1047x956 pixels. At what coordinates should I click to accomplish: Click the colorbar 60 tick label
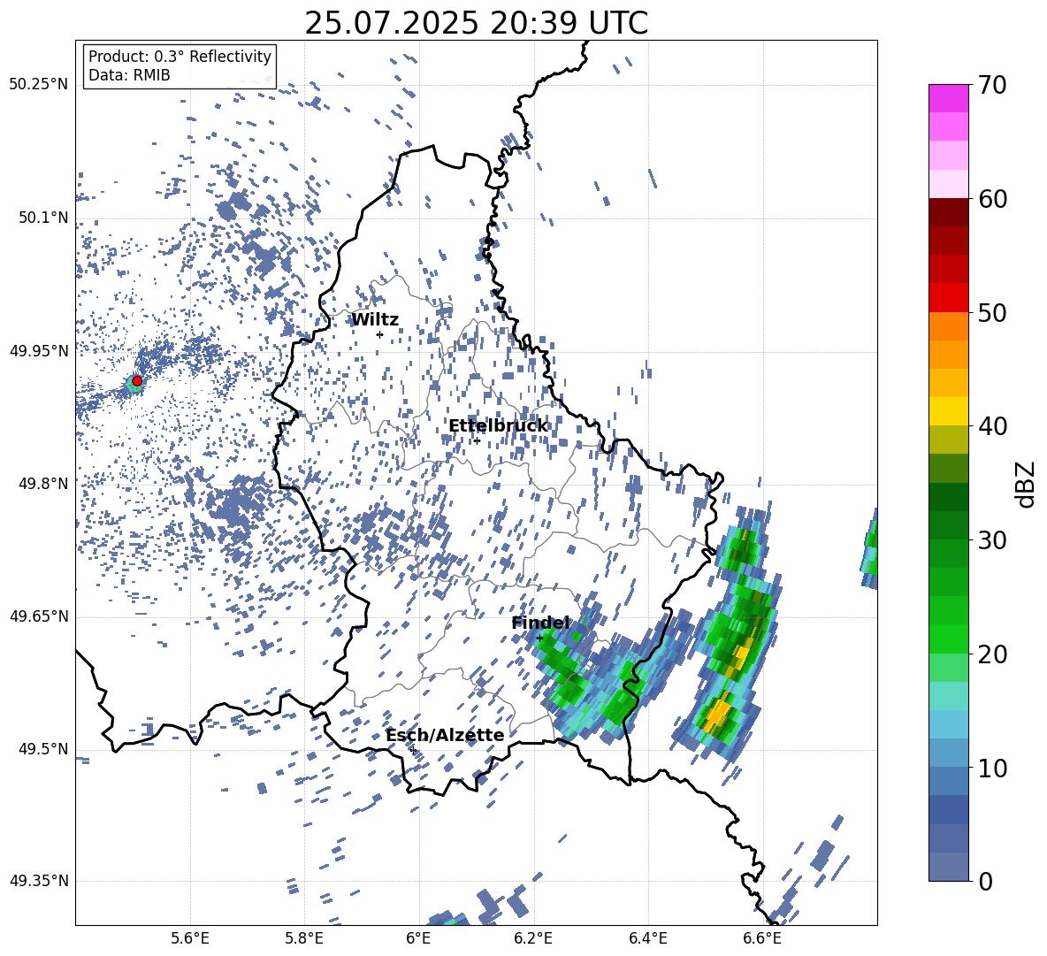[x=992, y=199]
